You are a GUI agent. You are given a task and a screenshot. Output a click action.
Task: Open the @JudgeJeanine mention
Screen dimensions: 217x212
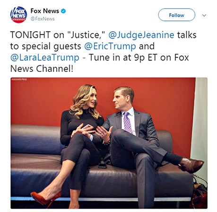(141, 35)
